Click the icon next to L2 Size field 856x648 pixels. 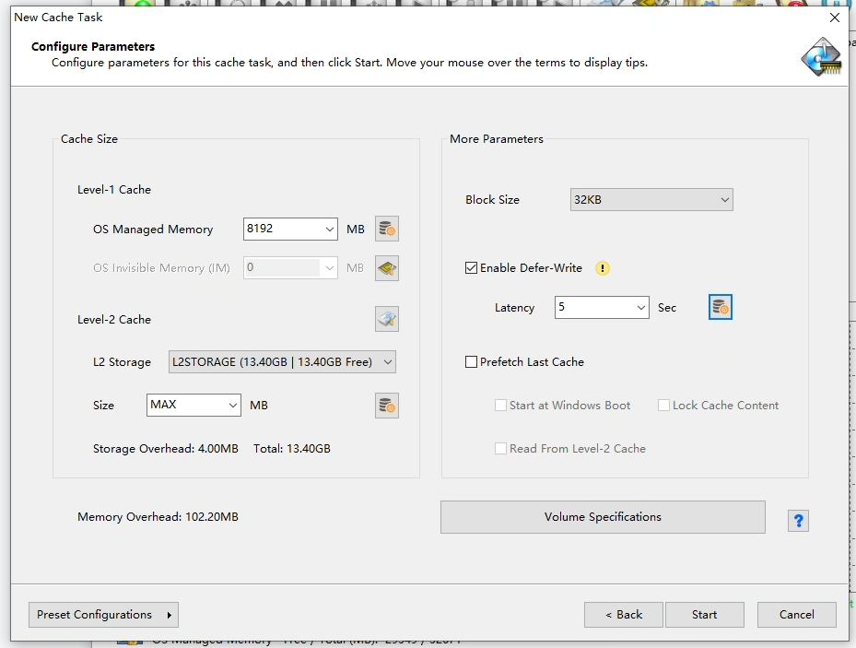[387, 406]
